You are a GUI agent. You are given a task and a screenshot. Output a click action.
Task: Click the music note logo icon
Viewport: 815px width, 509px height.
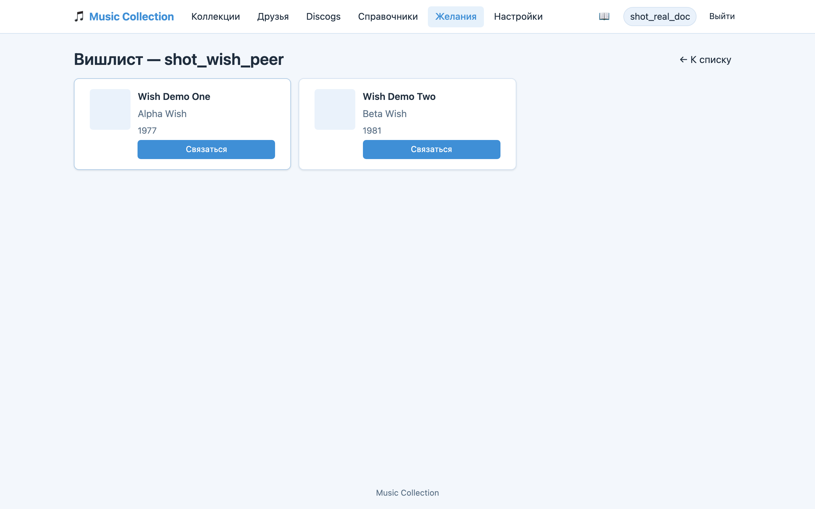click(x=79, y=16)
